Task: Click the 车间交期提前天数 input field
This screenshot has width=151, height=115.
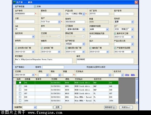Action: pyautogui.click(x=99, y=36)
